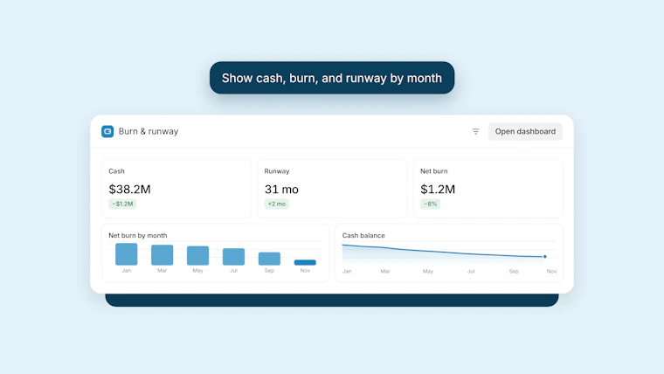Click the Net burn by month chart title
This screenshot has width=664, height=374.
[x=138, y=235]
